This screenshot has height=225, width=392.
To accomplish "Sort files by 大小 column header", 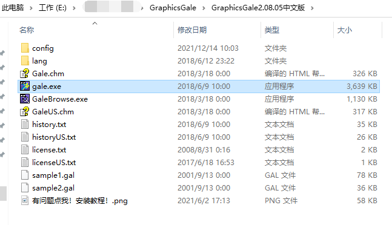I will point(345,30).
